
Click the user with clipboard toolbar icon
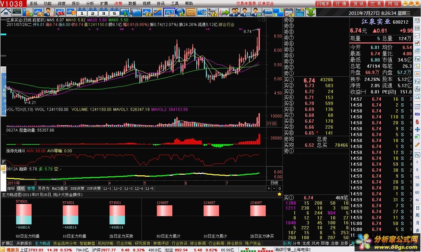click(49, 12)
